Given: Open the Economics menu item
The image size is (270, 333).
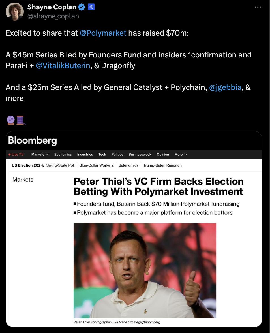Looking at the screenshot, I should 63,155.
